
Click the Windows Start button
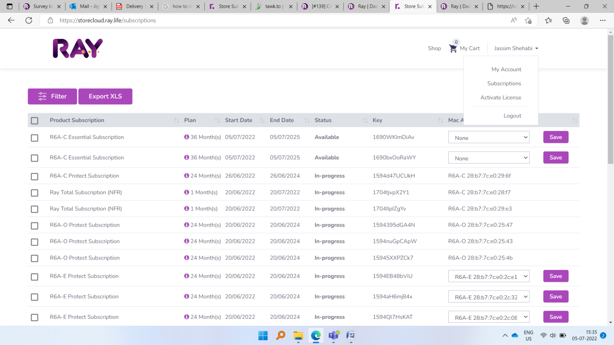tap(263, 336)
